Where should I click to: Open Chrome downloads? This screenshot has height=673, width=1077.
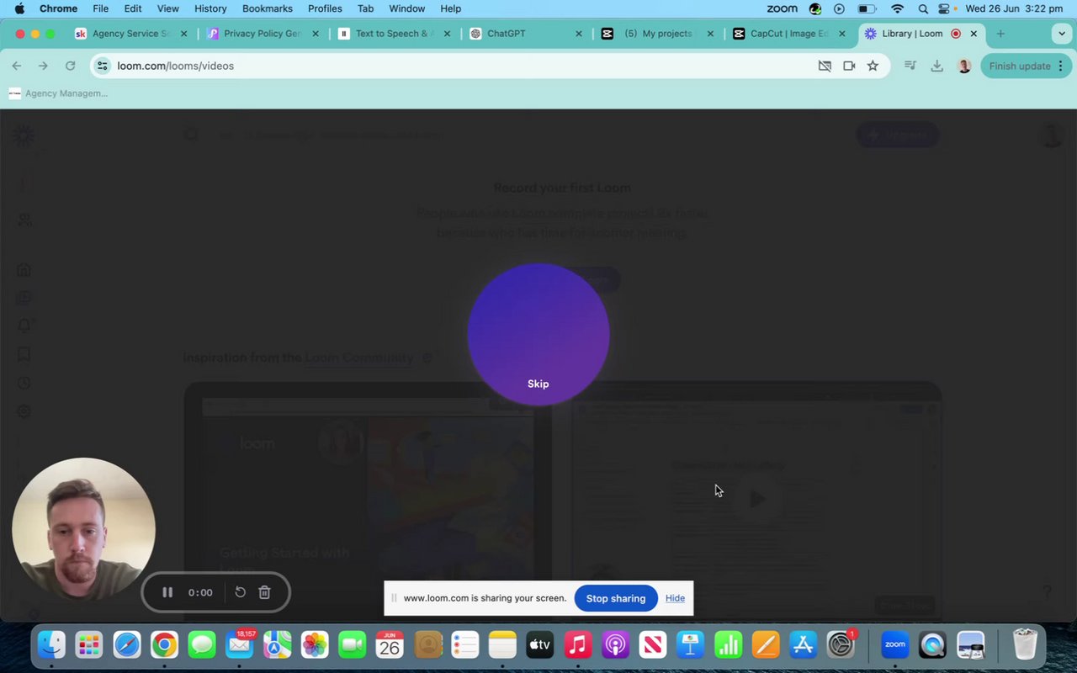coord(936,66)
